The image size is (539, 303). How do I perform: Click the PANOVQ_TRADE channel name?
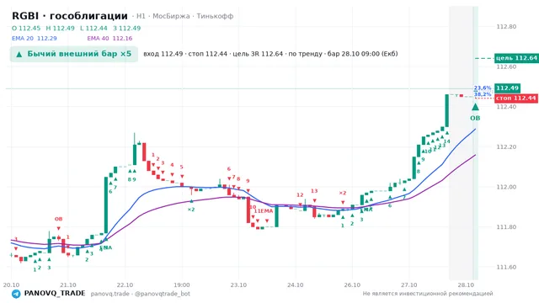point(55,294)
